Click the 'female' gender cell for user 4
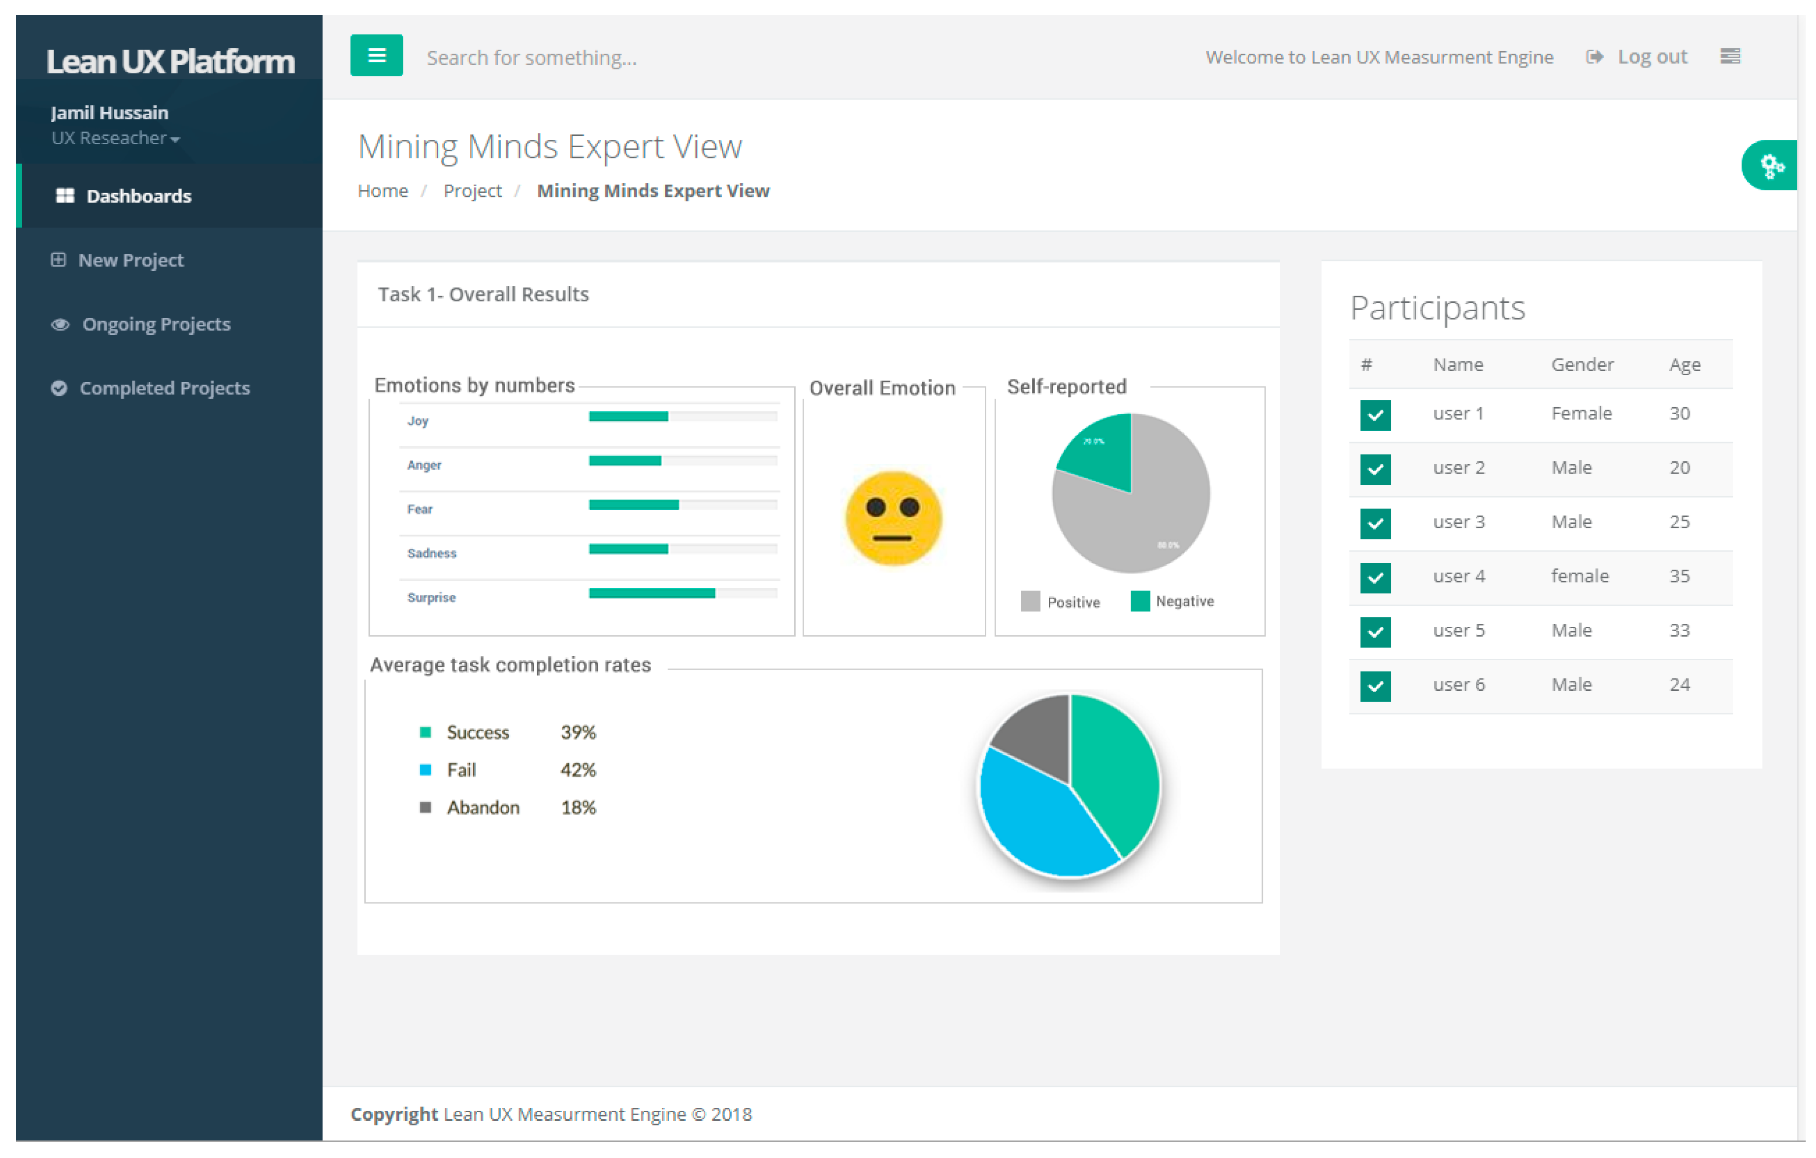This screenshot has width=1816, height=1158. pyautogui.click(x=1580, y=577)
